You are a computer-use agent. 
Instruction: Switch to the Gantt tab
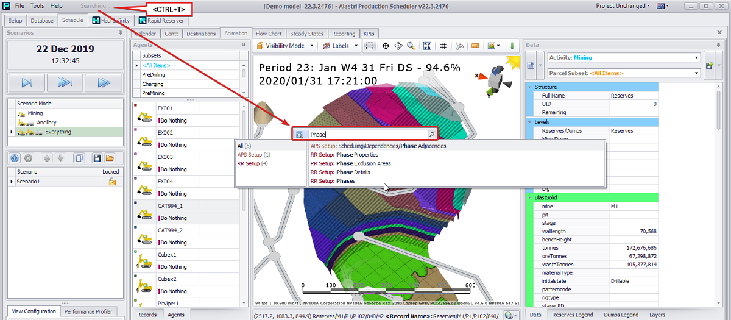171,34
